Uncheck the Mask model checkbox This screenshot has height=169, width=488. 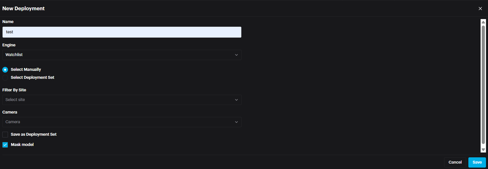point(5,145)
